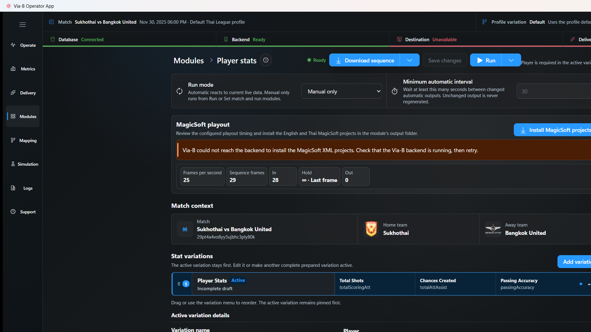
Task: Click the Via-B Operator App title icon
Action: click(x=9, y=6)
